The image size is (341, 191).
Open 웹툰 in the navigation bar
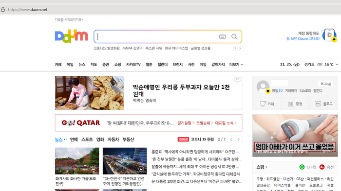coord(149,65)
